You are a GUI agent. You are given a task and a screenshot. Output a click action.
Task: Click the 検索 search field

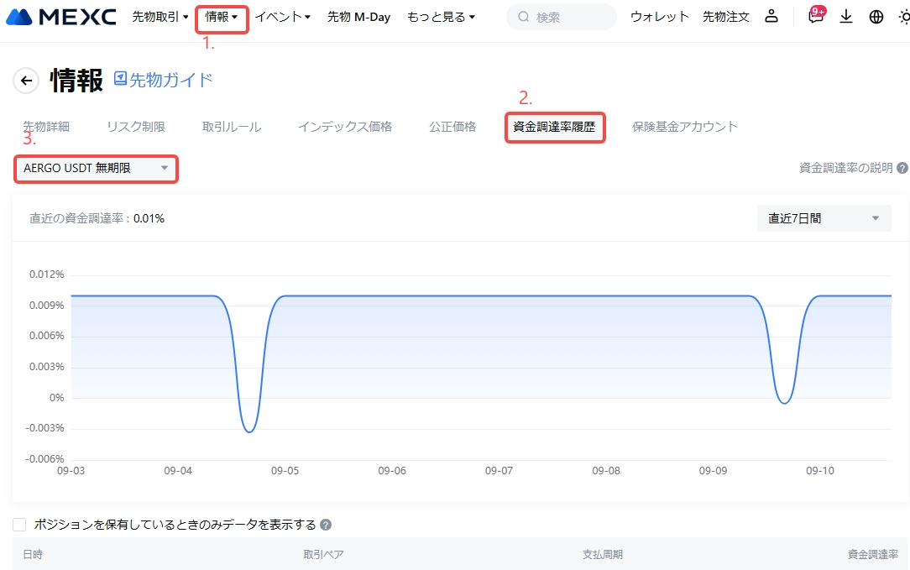point(561,17)
